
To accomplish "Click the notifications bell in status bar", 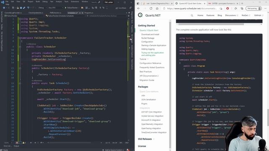I will (128, 150).
